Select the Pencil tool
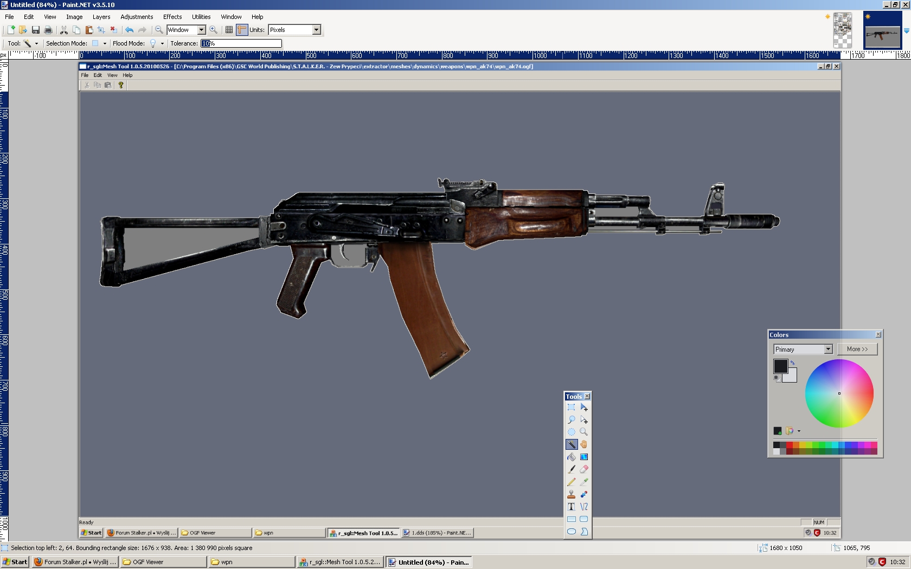The width and height of the screenshot is (911, 569). (572, 482)
